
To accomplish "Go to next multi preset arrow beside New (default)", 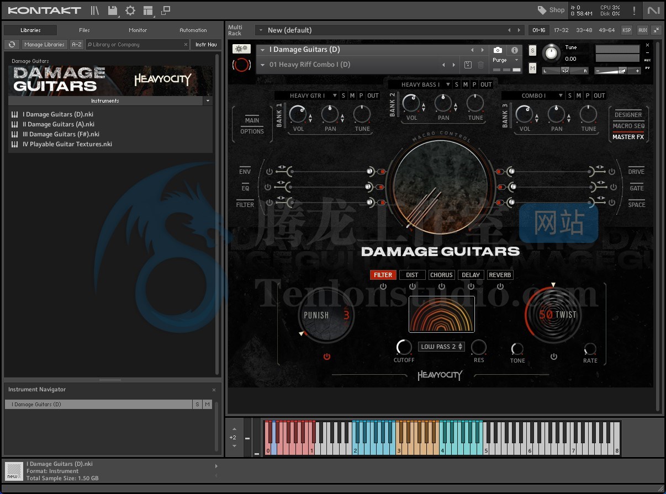I will click(x=519, y=30).
